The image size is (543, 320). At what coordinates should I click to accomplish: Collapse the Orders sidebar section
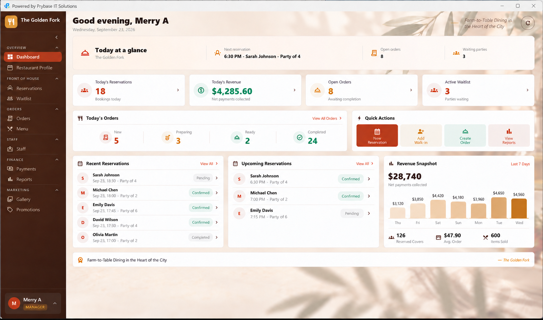point(57,109)
